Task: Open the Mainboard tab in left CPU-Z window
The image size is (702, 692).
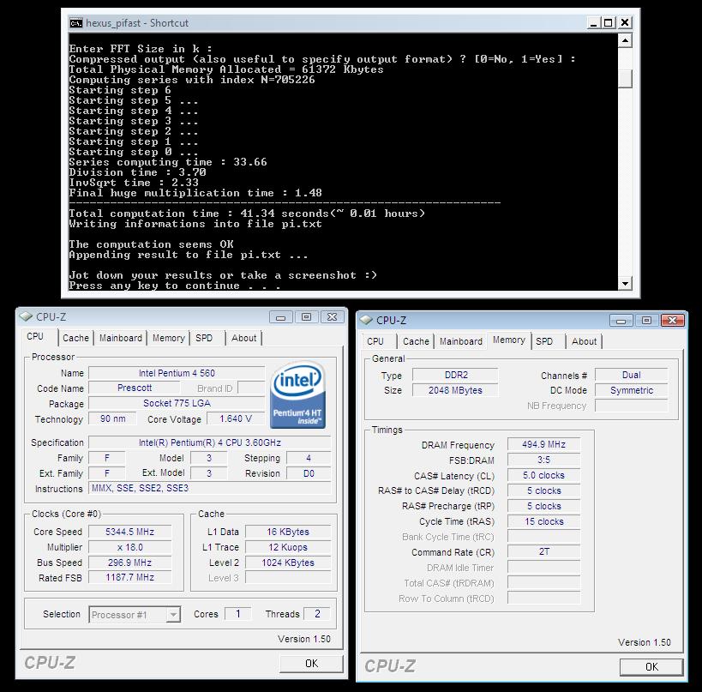Action: (x=121, y=338)
